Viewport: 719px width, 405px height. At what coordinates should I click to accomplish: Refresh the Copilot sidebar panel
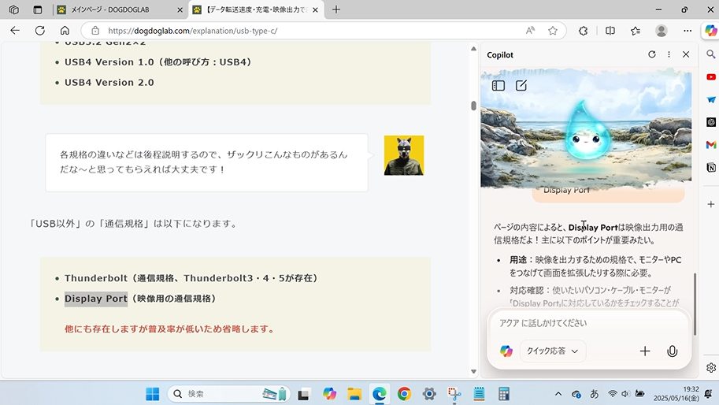651,54
